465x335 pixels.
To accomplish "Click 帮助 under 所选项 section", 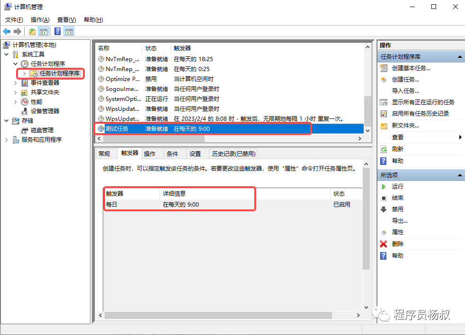I will click(398, 256).
